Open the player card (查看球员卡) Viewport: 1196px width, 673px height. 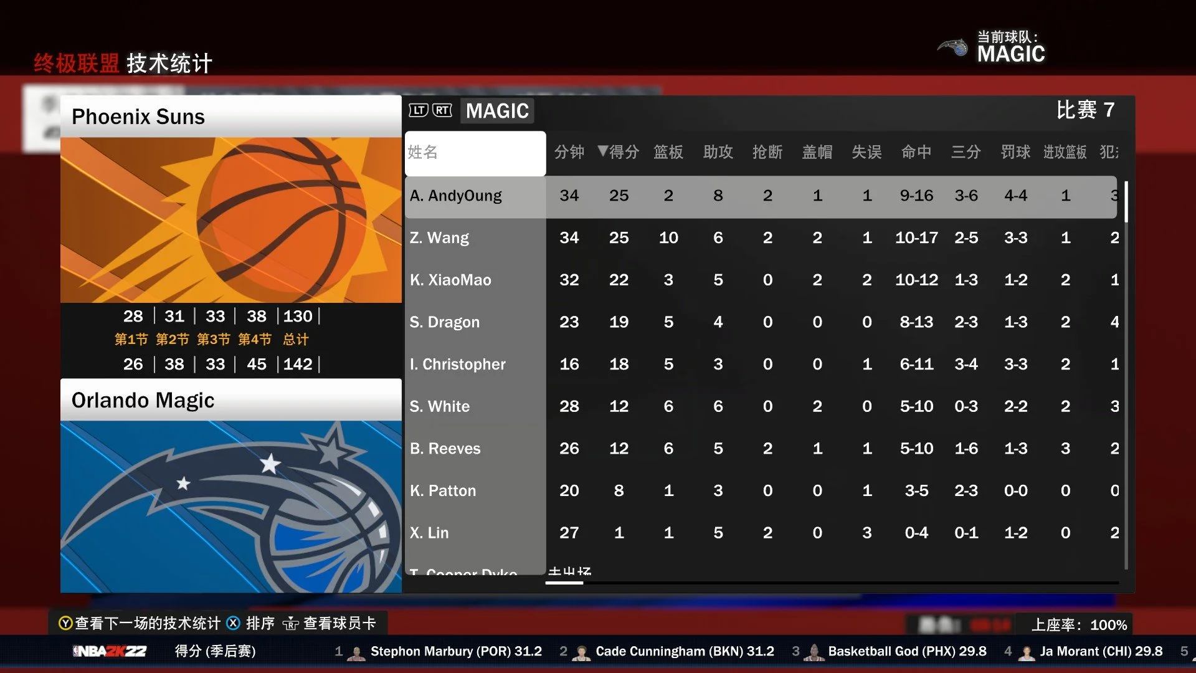[x=339, y=624]
